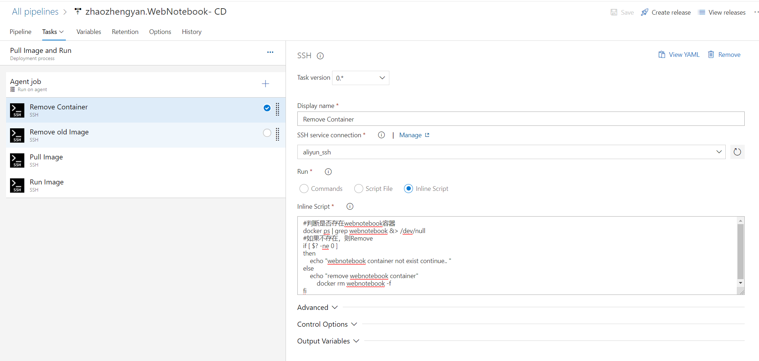Select the Script File radio button
The image size is (759, 361).
[x=358, y=188]
